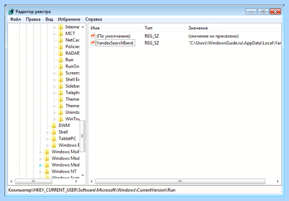Select the Shell Ex folder icon
The width and height of the screenshot is (289, 201).
pos(61,80)
